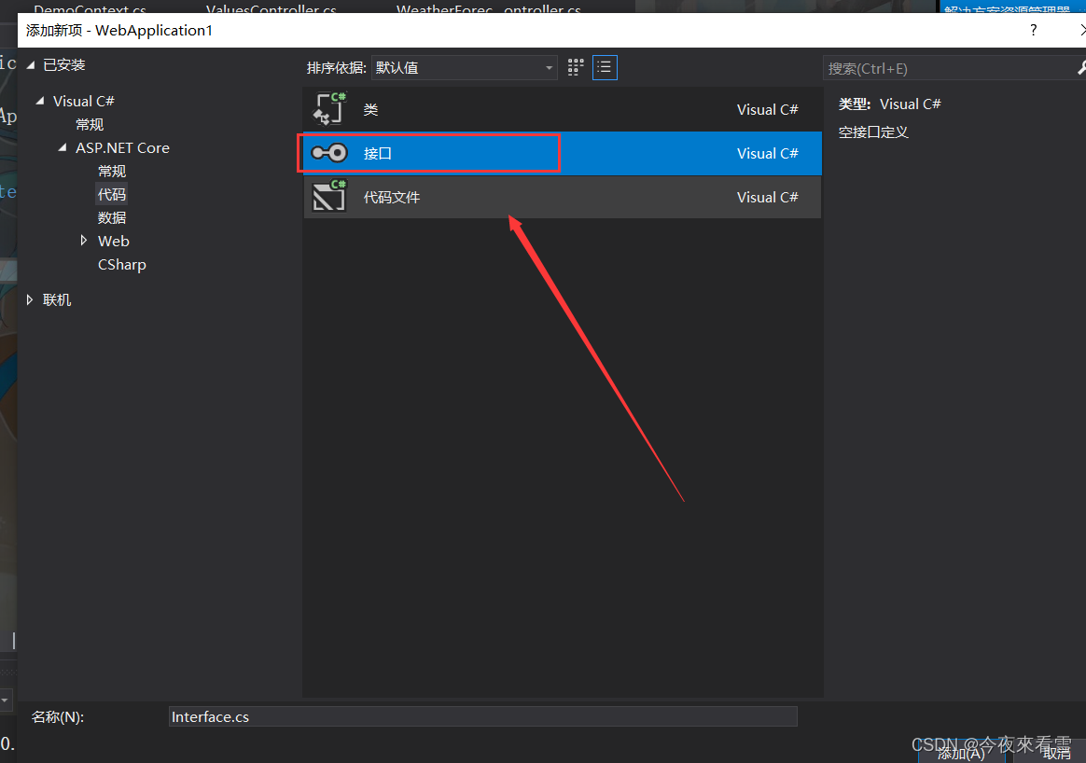Click 类 template name text
Viewport: 1086px width, 763px height.
(x=370, y=109)
